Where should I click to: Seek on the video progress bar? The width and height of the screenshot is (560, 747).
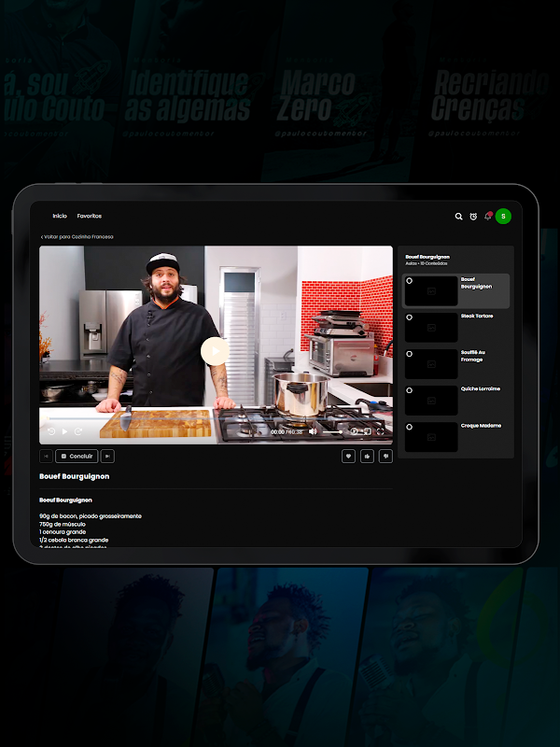coord(216,418)
